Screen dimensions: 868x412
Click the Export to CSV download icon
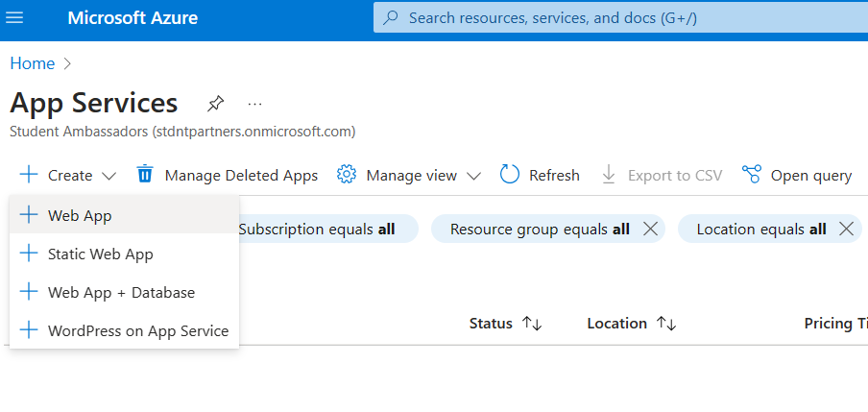pos(609,175)
